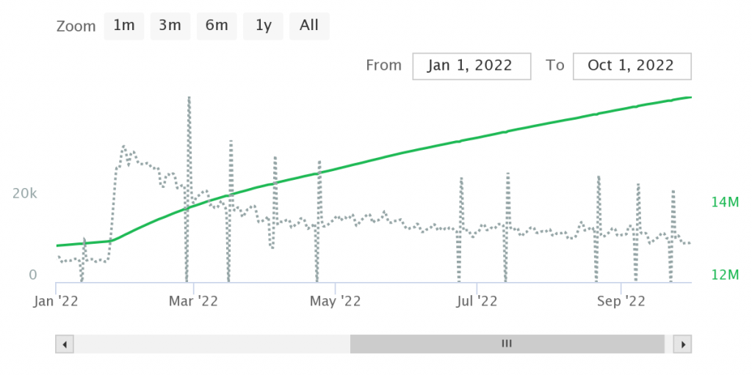This screenshot has height=376, width=752.
Task: Show All data range
Action: (x=309, y=26)
